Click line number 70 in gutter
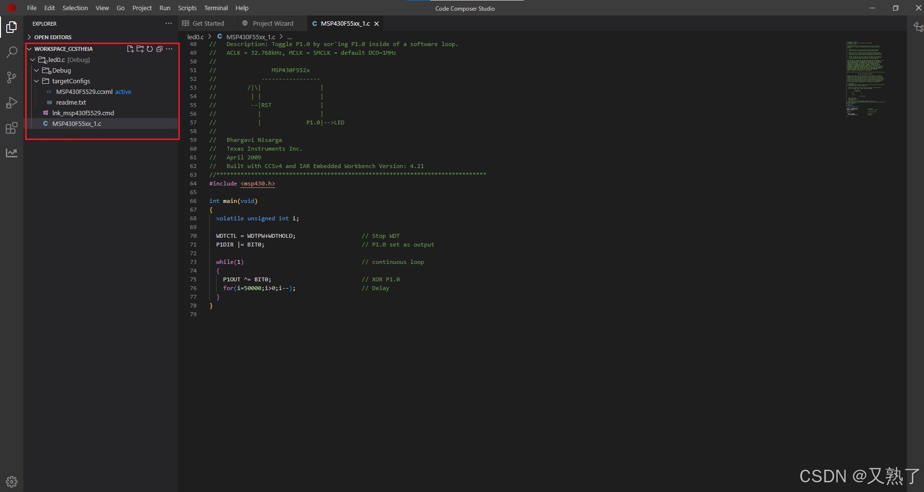The height and width of the screenshot is (492, 924). 193,236
